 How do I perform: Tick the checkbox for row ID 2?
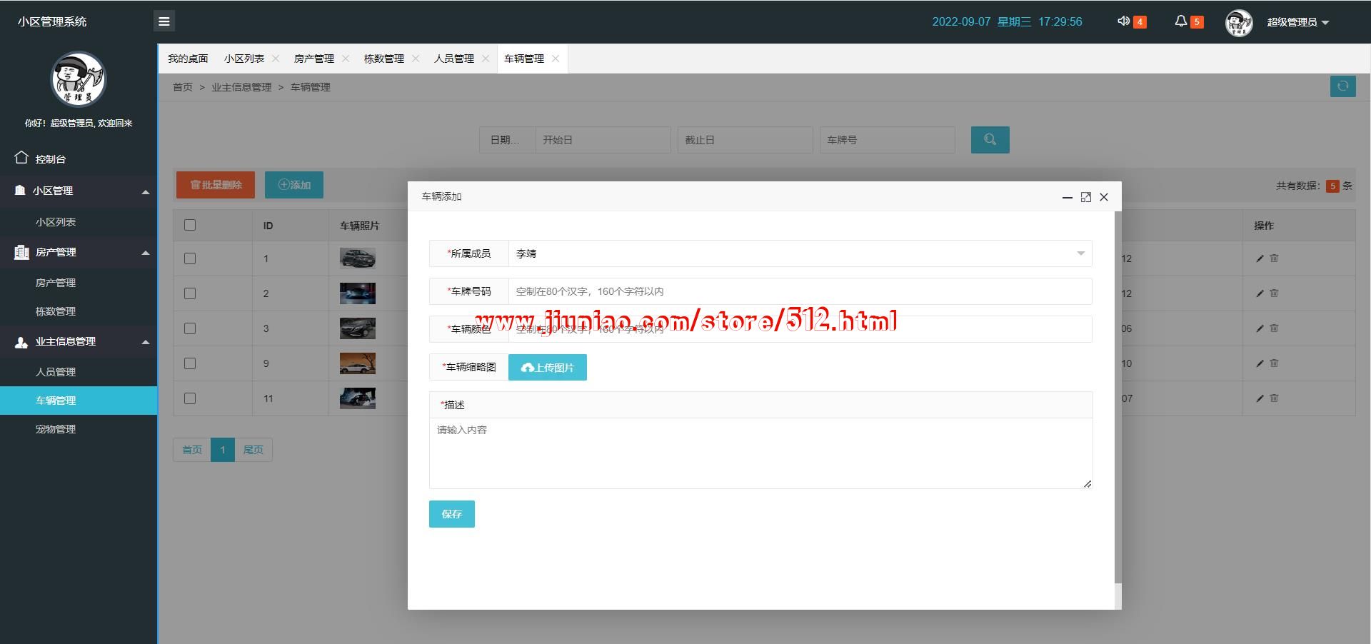[190, 293]
